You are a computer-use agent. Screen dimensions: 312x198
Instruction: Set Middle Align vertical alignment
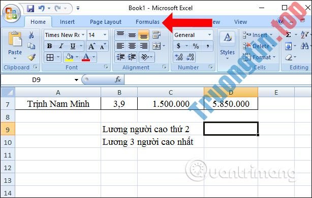[132, 35]
